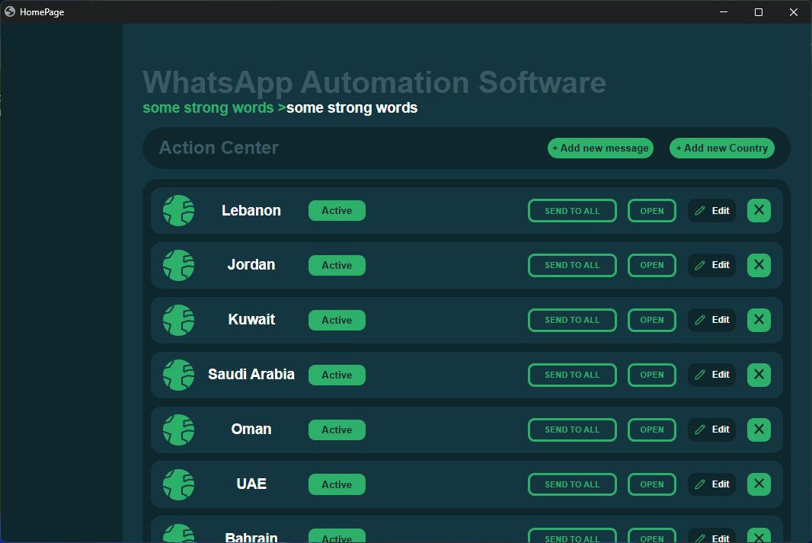Edit the Oman entry
This screenshot has width=812, height=543.
(711, 430)
